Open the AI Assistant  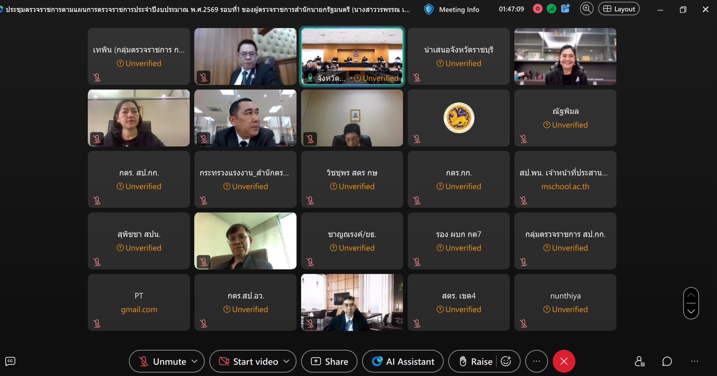click(403, 361)
